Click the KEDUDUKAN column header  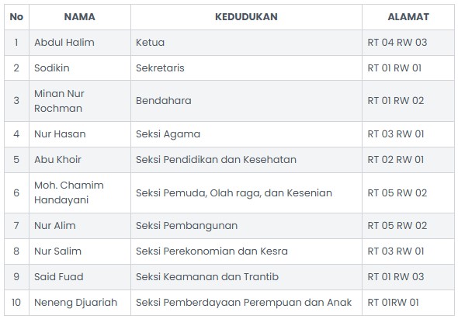point(246,17)
